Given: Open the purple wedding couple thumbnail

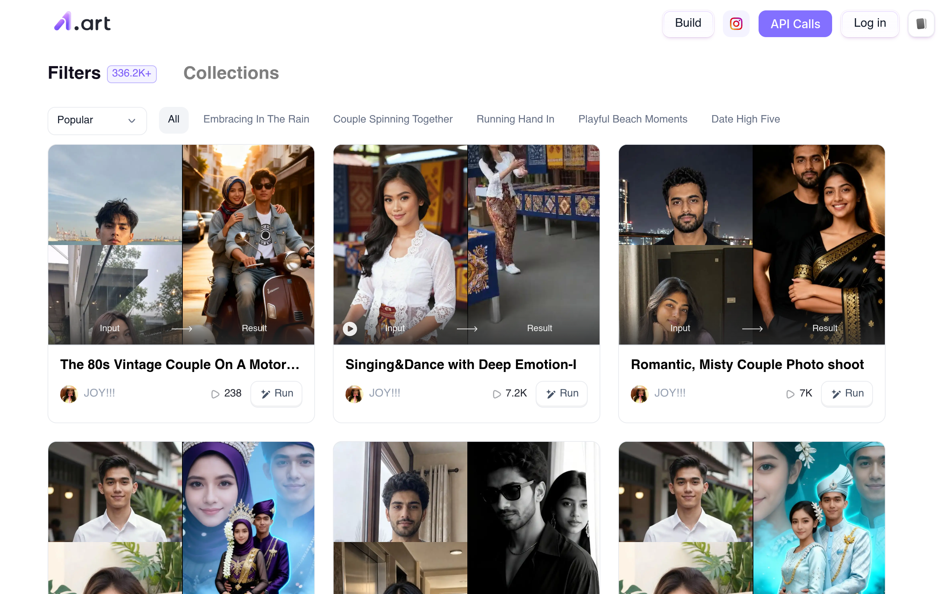Looking at the screenshot, I should 181,518.
